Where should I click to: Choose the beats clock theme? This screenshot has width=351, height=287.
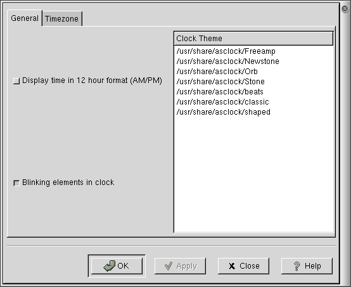pos(253,92)
